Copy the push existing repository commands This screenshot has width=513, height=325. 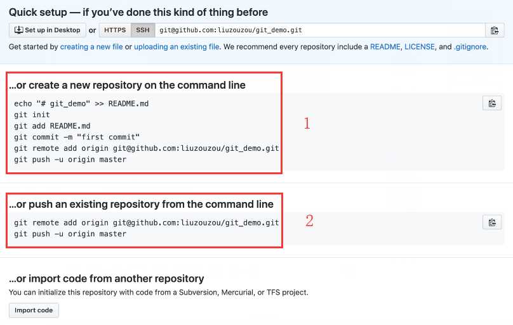pyautogui.click(x=492, y=222)
